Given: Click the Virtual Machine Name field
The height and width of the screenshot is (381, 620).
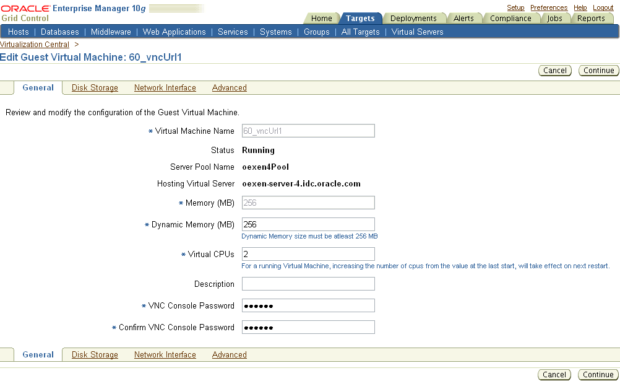Looking at the screenshot, I should pos(308,131).
